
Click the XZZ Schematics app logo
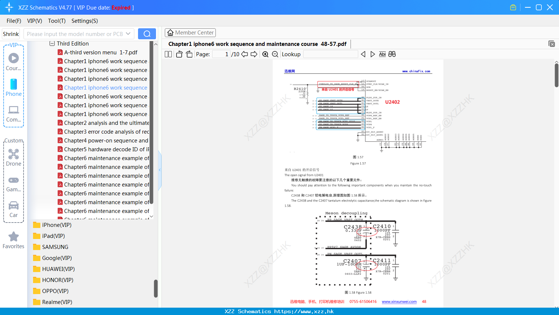[x=9, y=7]
